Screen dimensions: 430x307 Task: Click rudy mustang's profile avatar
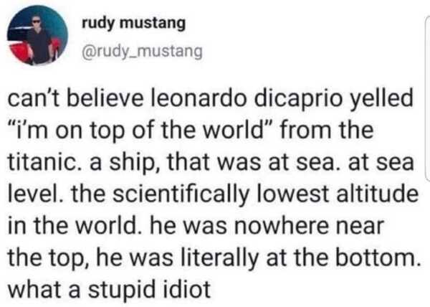(x=37, y=40)
